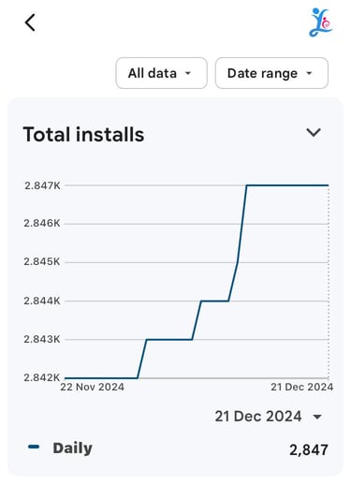Open the Date range dropdown
The width and height of the screenshot is (351, 485).
click(271, 73)
